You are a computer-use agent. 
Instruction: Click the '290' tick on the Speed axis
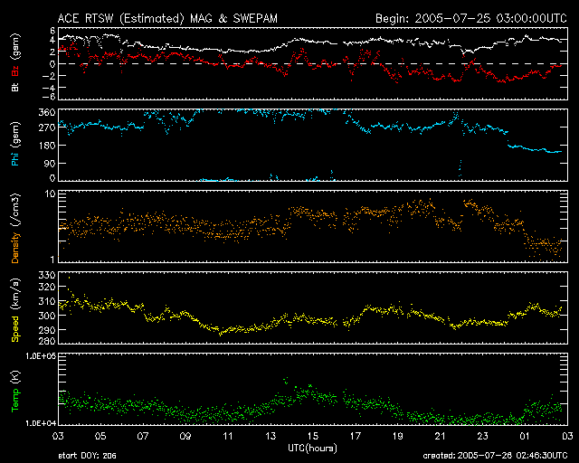[47, 330]
